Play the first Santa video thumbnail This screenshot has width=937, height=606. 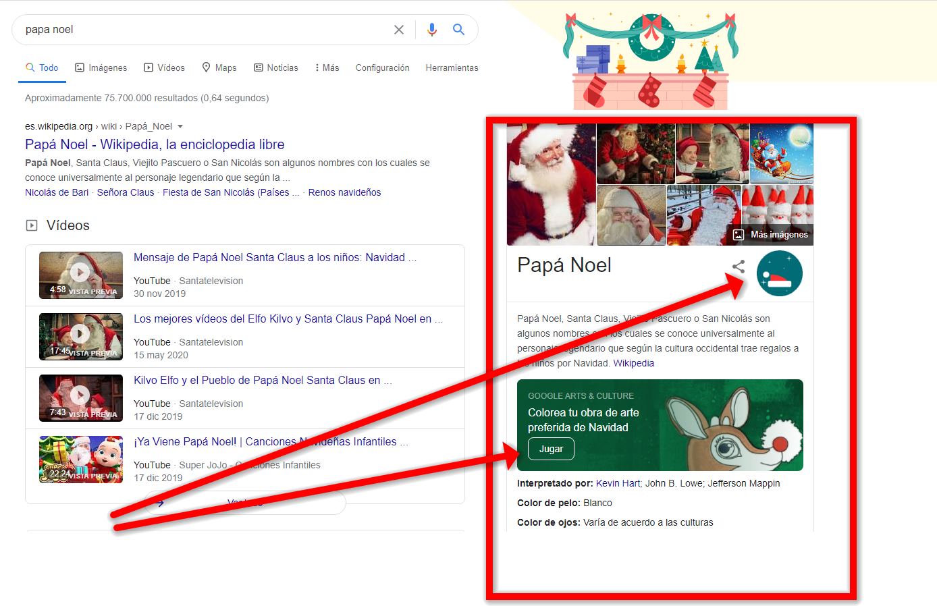point(81,275)
